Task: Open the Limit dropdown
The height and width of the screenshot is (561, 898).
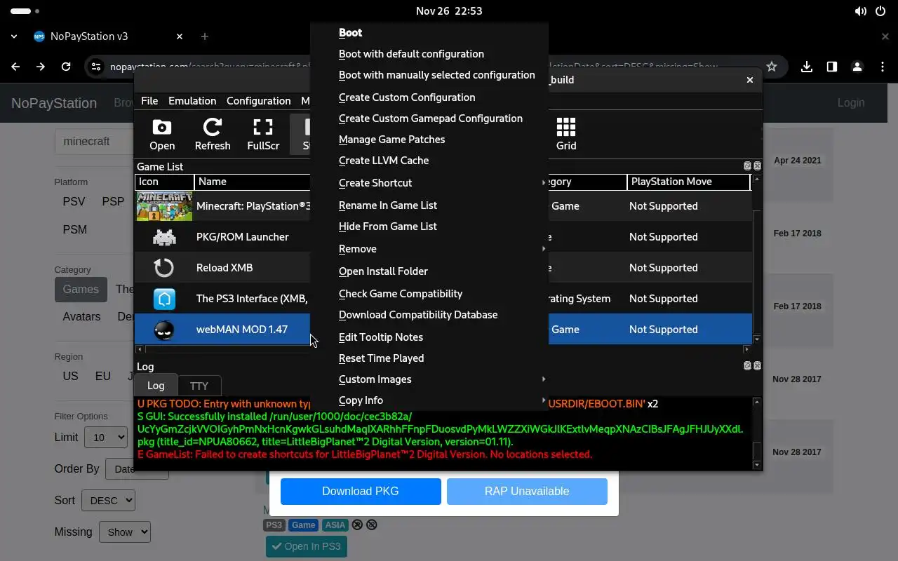Action: point(106,438)
